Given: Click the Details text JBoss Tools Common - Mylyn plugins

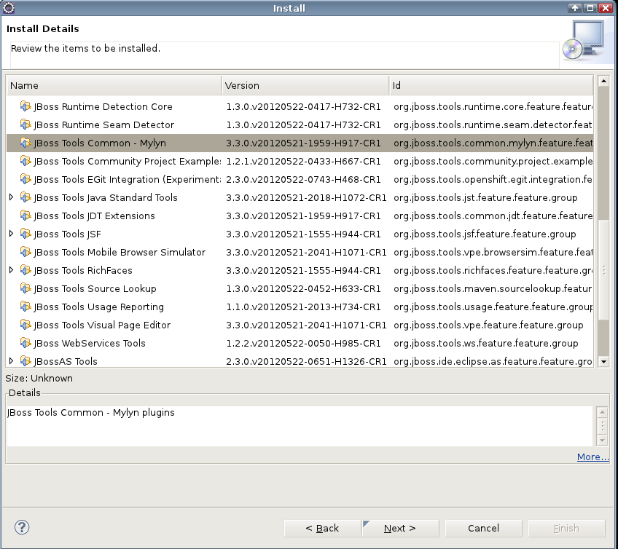Looking at the screenshot, I should pos(91,412).
